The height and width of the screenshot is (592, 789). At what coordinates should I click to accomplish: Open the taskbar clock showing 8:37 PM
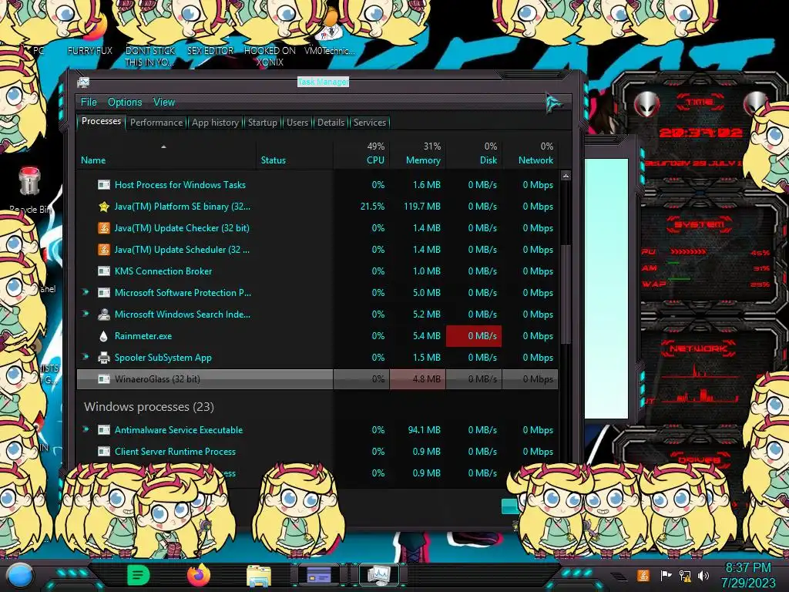click(747, 575)
